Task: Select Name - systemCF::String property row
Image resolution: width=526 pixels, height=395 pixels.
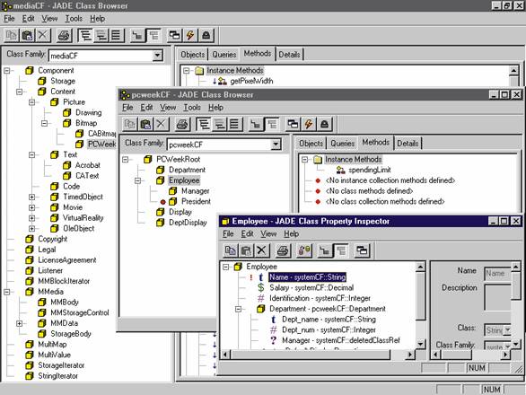Action: [x=307, y=277]
